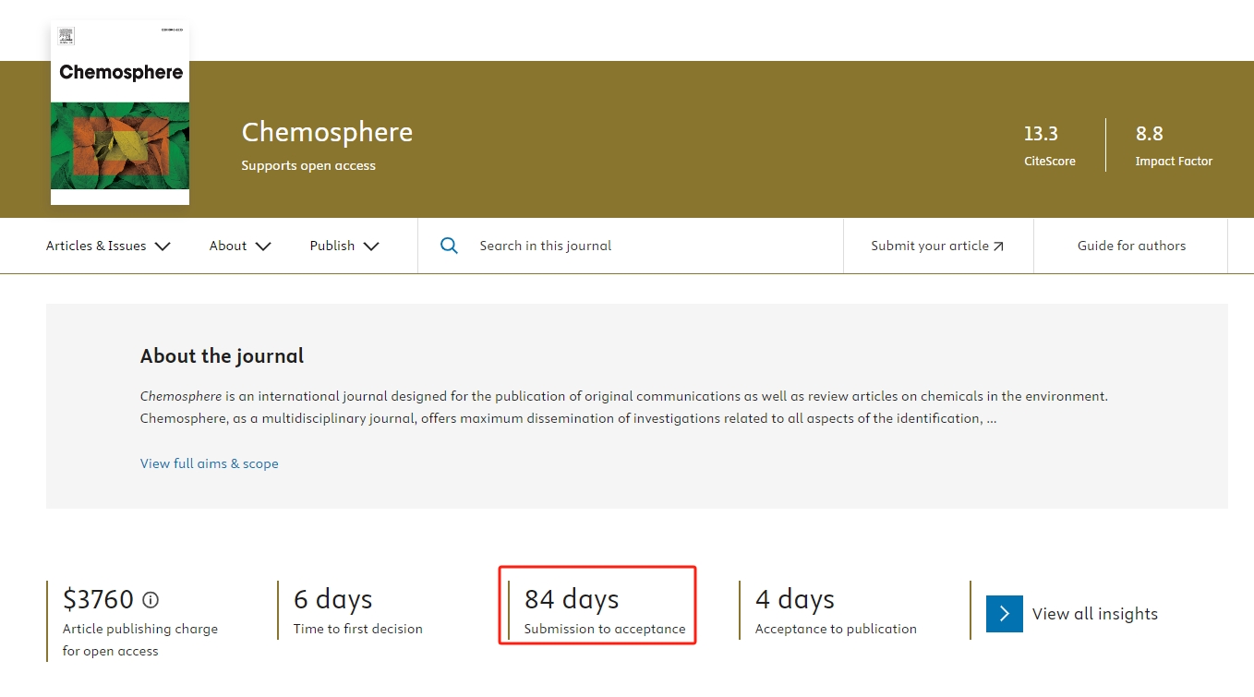Expand the About dropdown chevron
This screenshot has height=697, width=1254.
[x=263, y=246]
